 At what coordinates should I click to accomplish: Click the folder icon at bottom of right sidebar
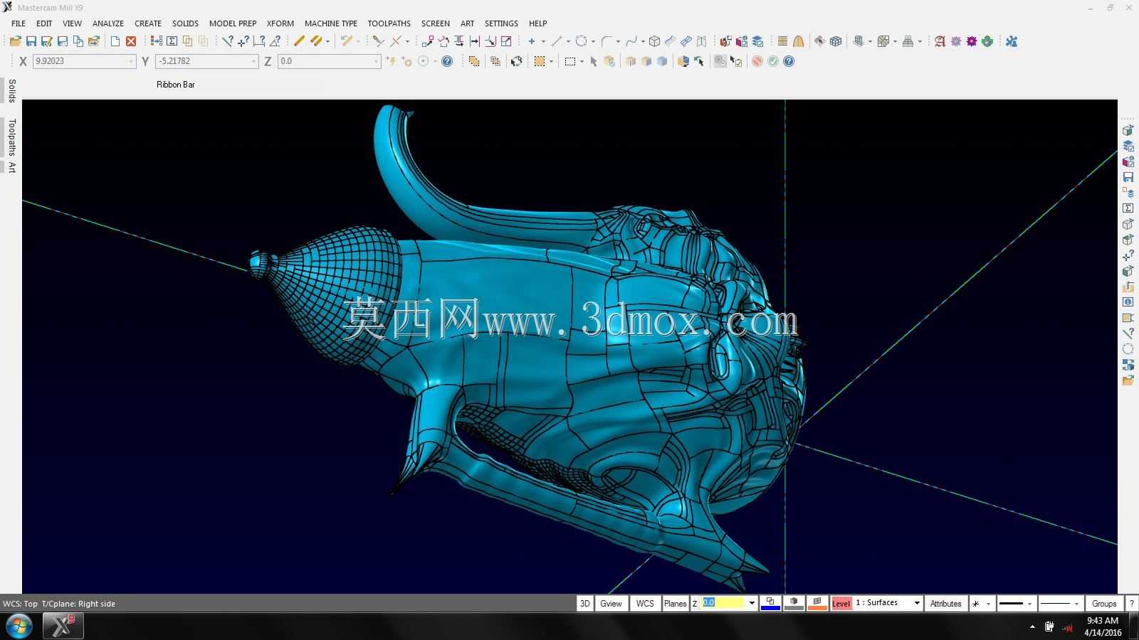click(x=1128, y=381)
